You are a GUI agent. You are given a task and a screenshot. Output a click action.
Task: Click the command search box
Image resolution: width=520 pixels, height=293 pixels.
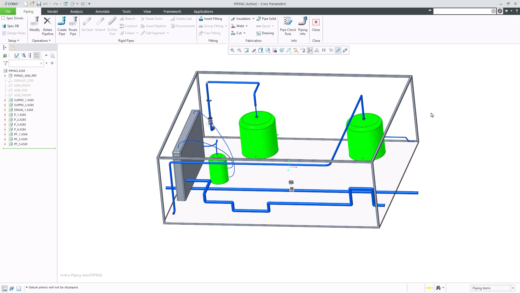point(462,11)
